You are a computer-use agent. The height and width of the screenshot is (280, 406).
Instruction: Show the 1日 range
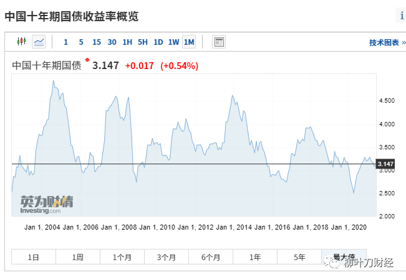click(x=34, y=257)
